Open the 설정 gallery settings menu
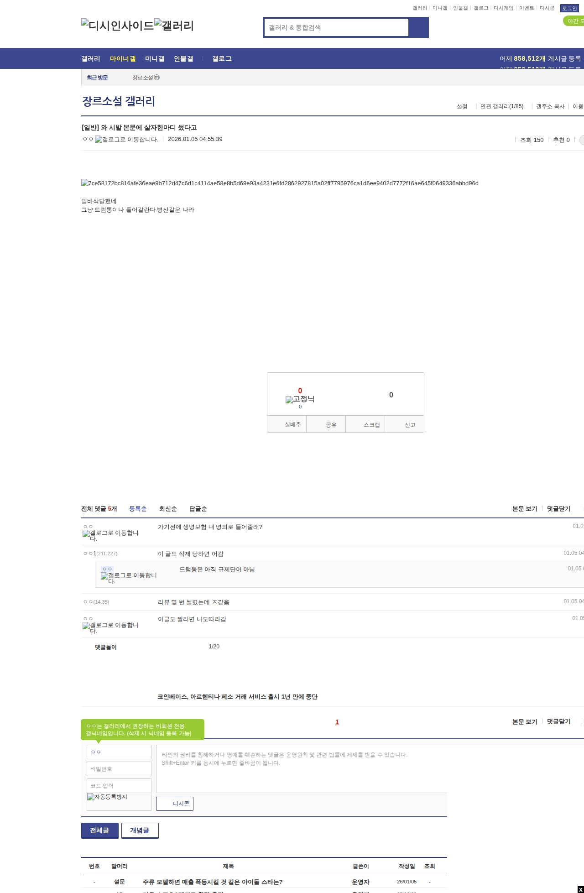The image size is (584, 893). [462, 106]
